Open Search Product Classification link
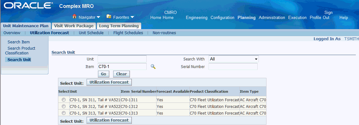Image resolution: width=359 pixels, height=125 pixels. (20, 51)
